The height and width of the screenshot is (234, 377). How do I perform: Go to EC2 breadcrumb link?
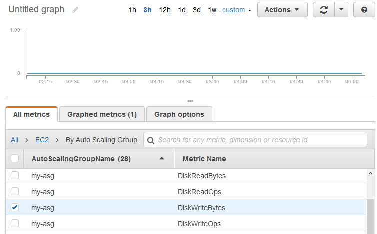pyautogui.click(x=42, y=140)
